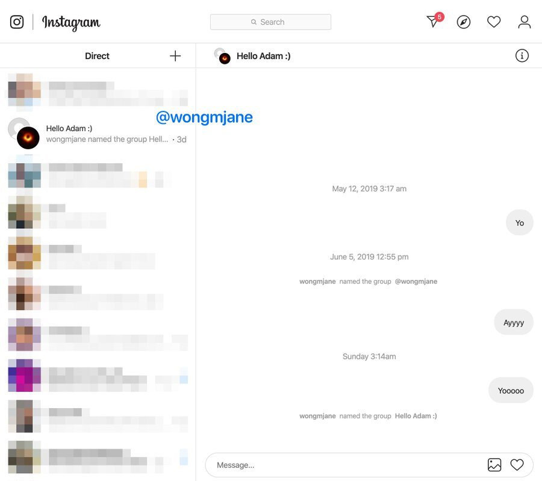Click wongmjane in the 'Hello Adam :)' rename notice
Screen dimensions: 542x481
click(317, 416)
